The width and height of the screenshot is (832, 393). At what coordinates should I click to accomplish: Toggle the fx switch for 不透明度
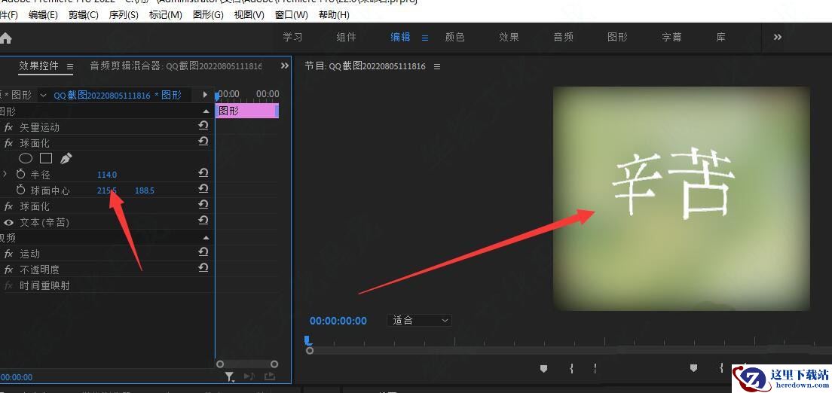click(x=8, y=270)
